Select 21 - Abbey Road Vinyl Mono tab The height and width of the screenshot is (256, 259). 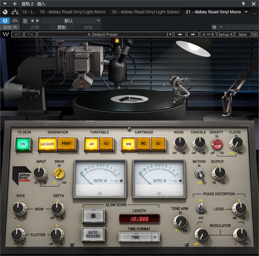coord(213,12)
